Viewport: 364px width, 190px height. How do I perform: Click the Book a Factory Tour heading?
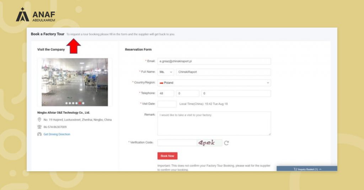click(48, 34)
